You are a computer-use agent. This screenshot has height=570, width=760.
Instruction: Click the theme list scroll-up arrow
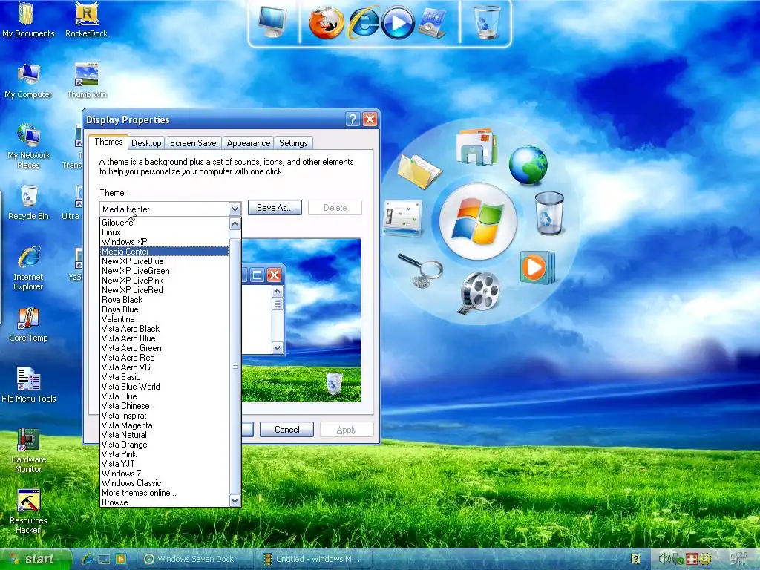pyautogui.click(x=235, y=223)
